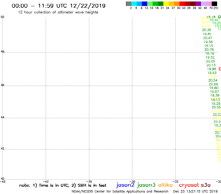The height and width of the screenshot is (194, 221).
Task: Click the longitude axis label -36
Action: (x=132, y=181)
